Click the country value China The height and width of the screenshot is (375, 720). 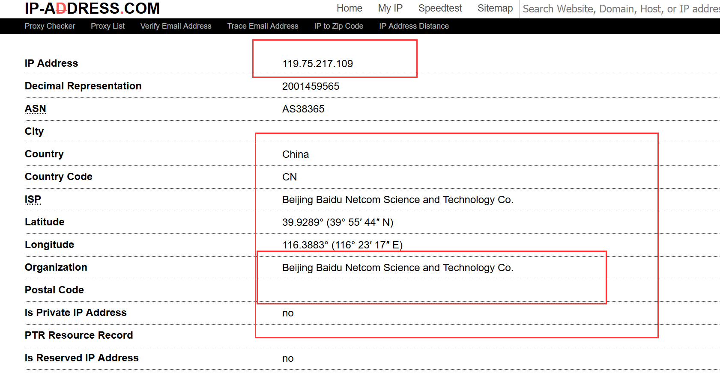(x=296, y=154)
